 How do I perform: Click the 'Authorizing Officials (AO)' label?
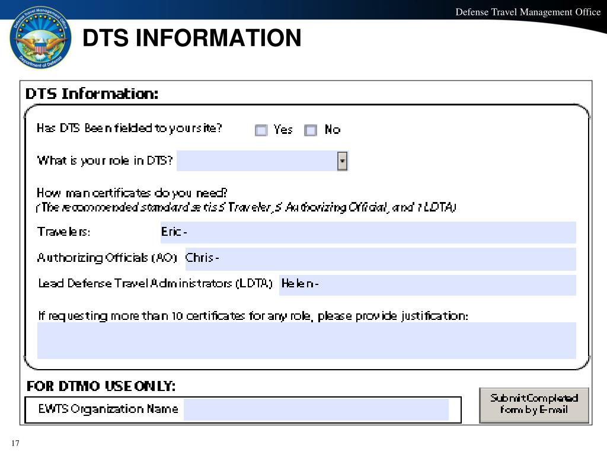coord(107,258)
